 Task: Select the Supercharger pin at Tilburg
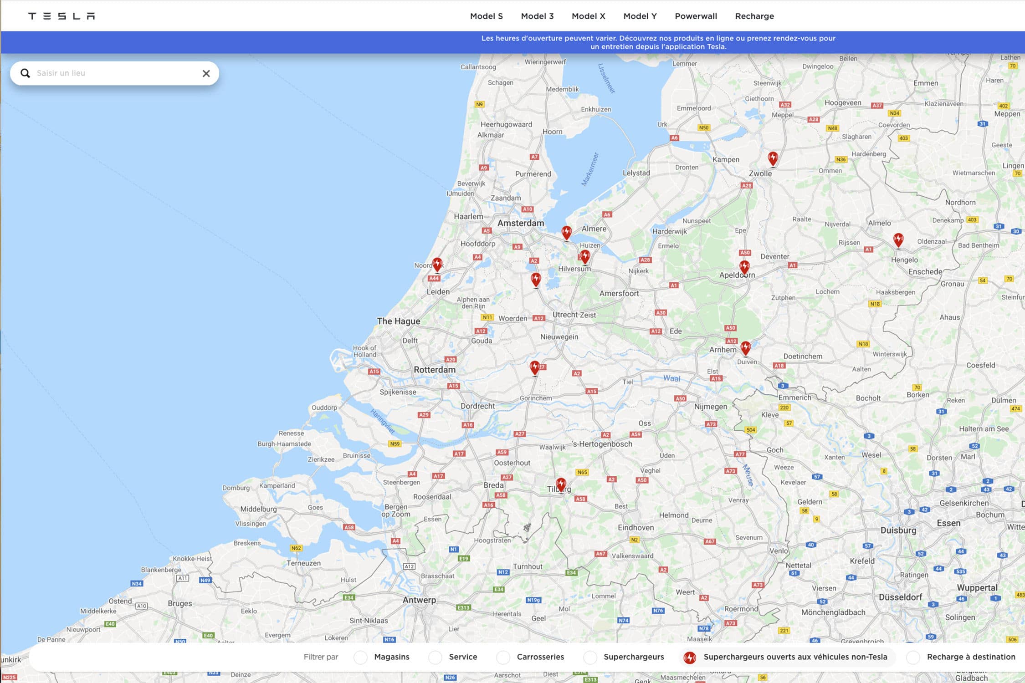tap(561, 485)
